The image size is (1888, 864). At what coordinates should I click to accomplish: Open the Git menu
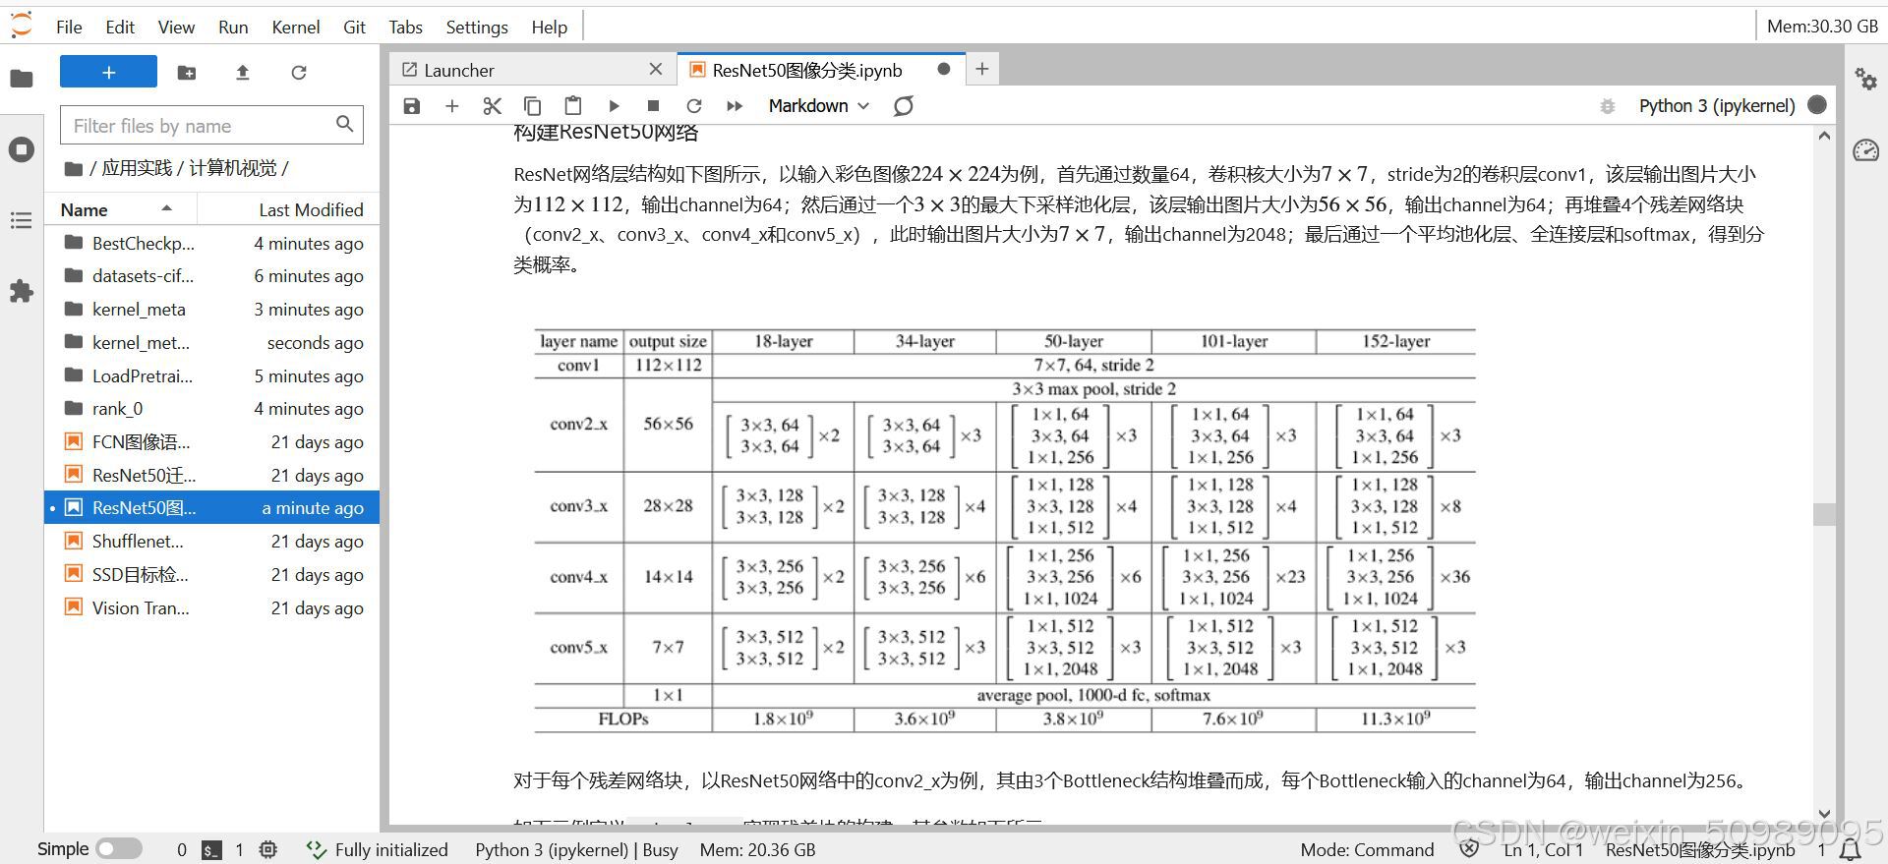pyautogui.click(x=354, y=27)
